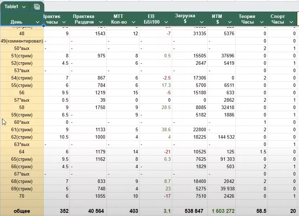Select the ИТМ value 32418
Viewport: 299px width, 216px height.
pos(228,107)
